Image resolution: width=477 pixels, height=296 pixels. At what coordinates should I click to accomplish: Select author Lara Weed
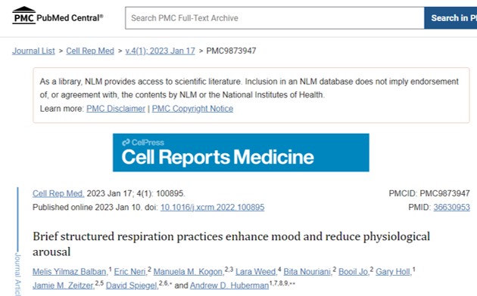(256, 272)
